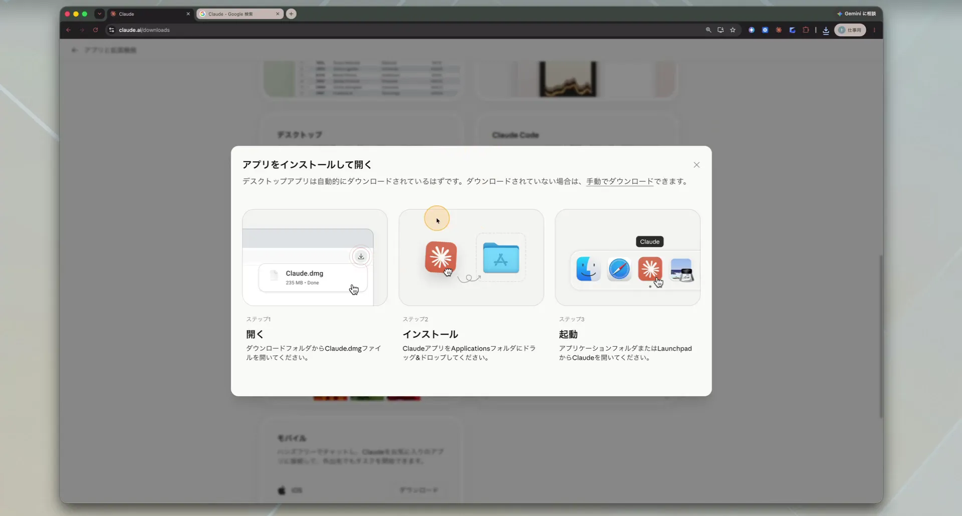962x516 pixels.
Task: Click the ステップ1 label
Action: [258, 319]
